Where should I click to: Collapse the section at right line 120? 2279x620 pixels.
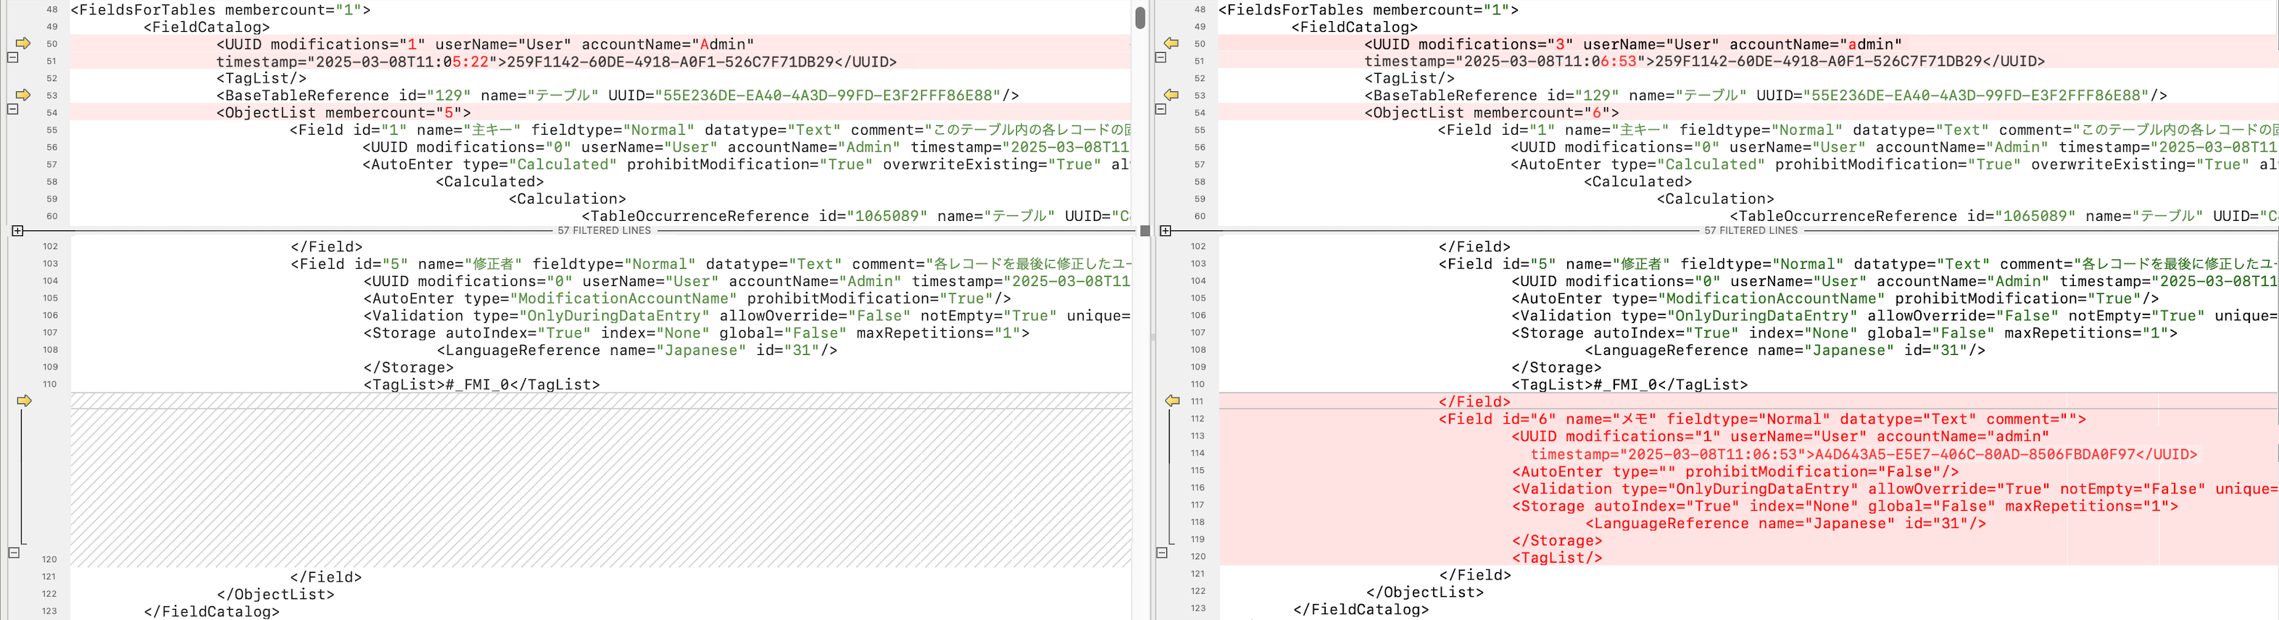[x=1162, y=553]
